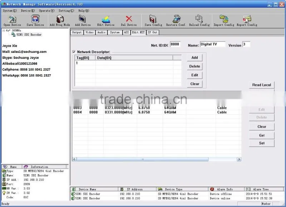Click Delete button beside descriptor table
Viewport: 286px width, 207px height.
[194, 66]
